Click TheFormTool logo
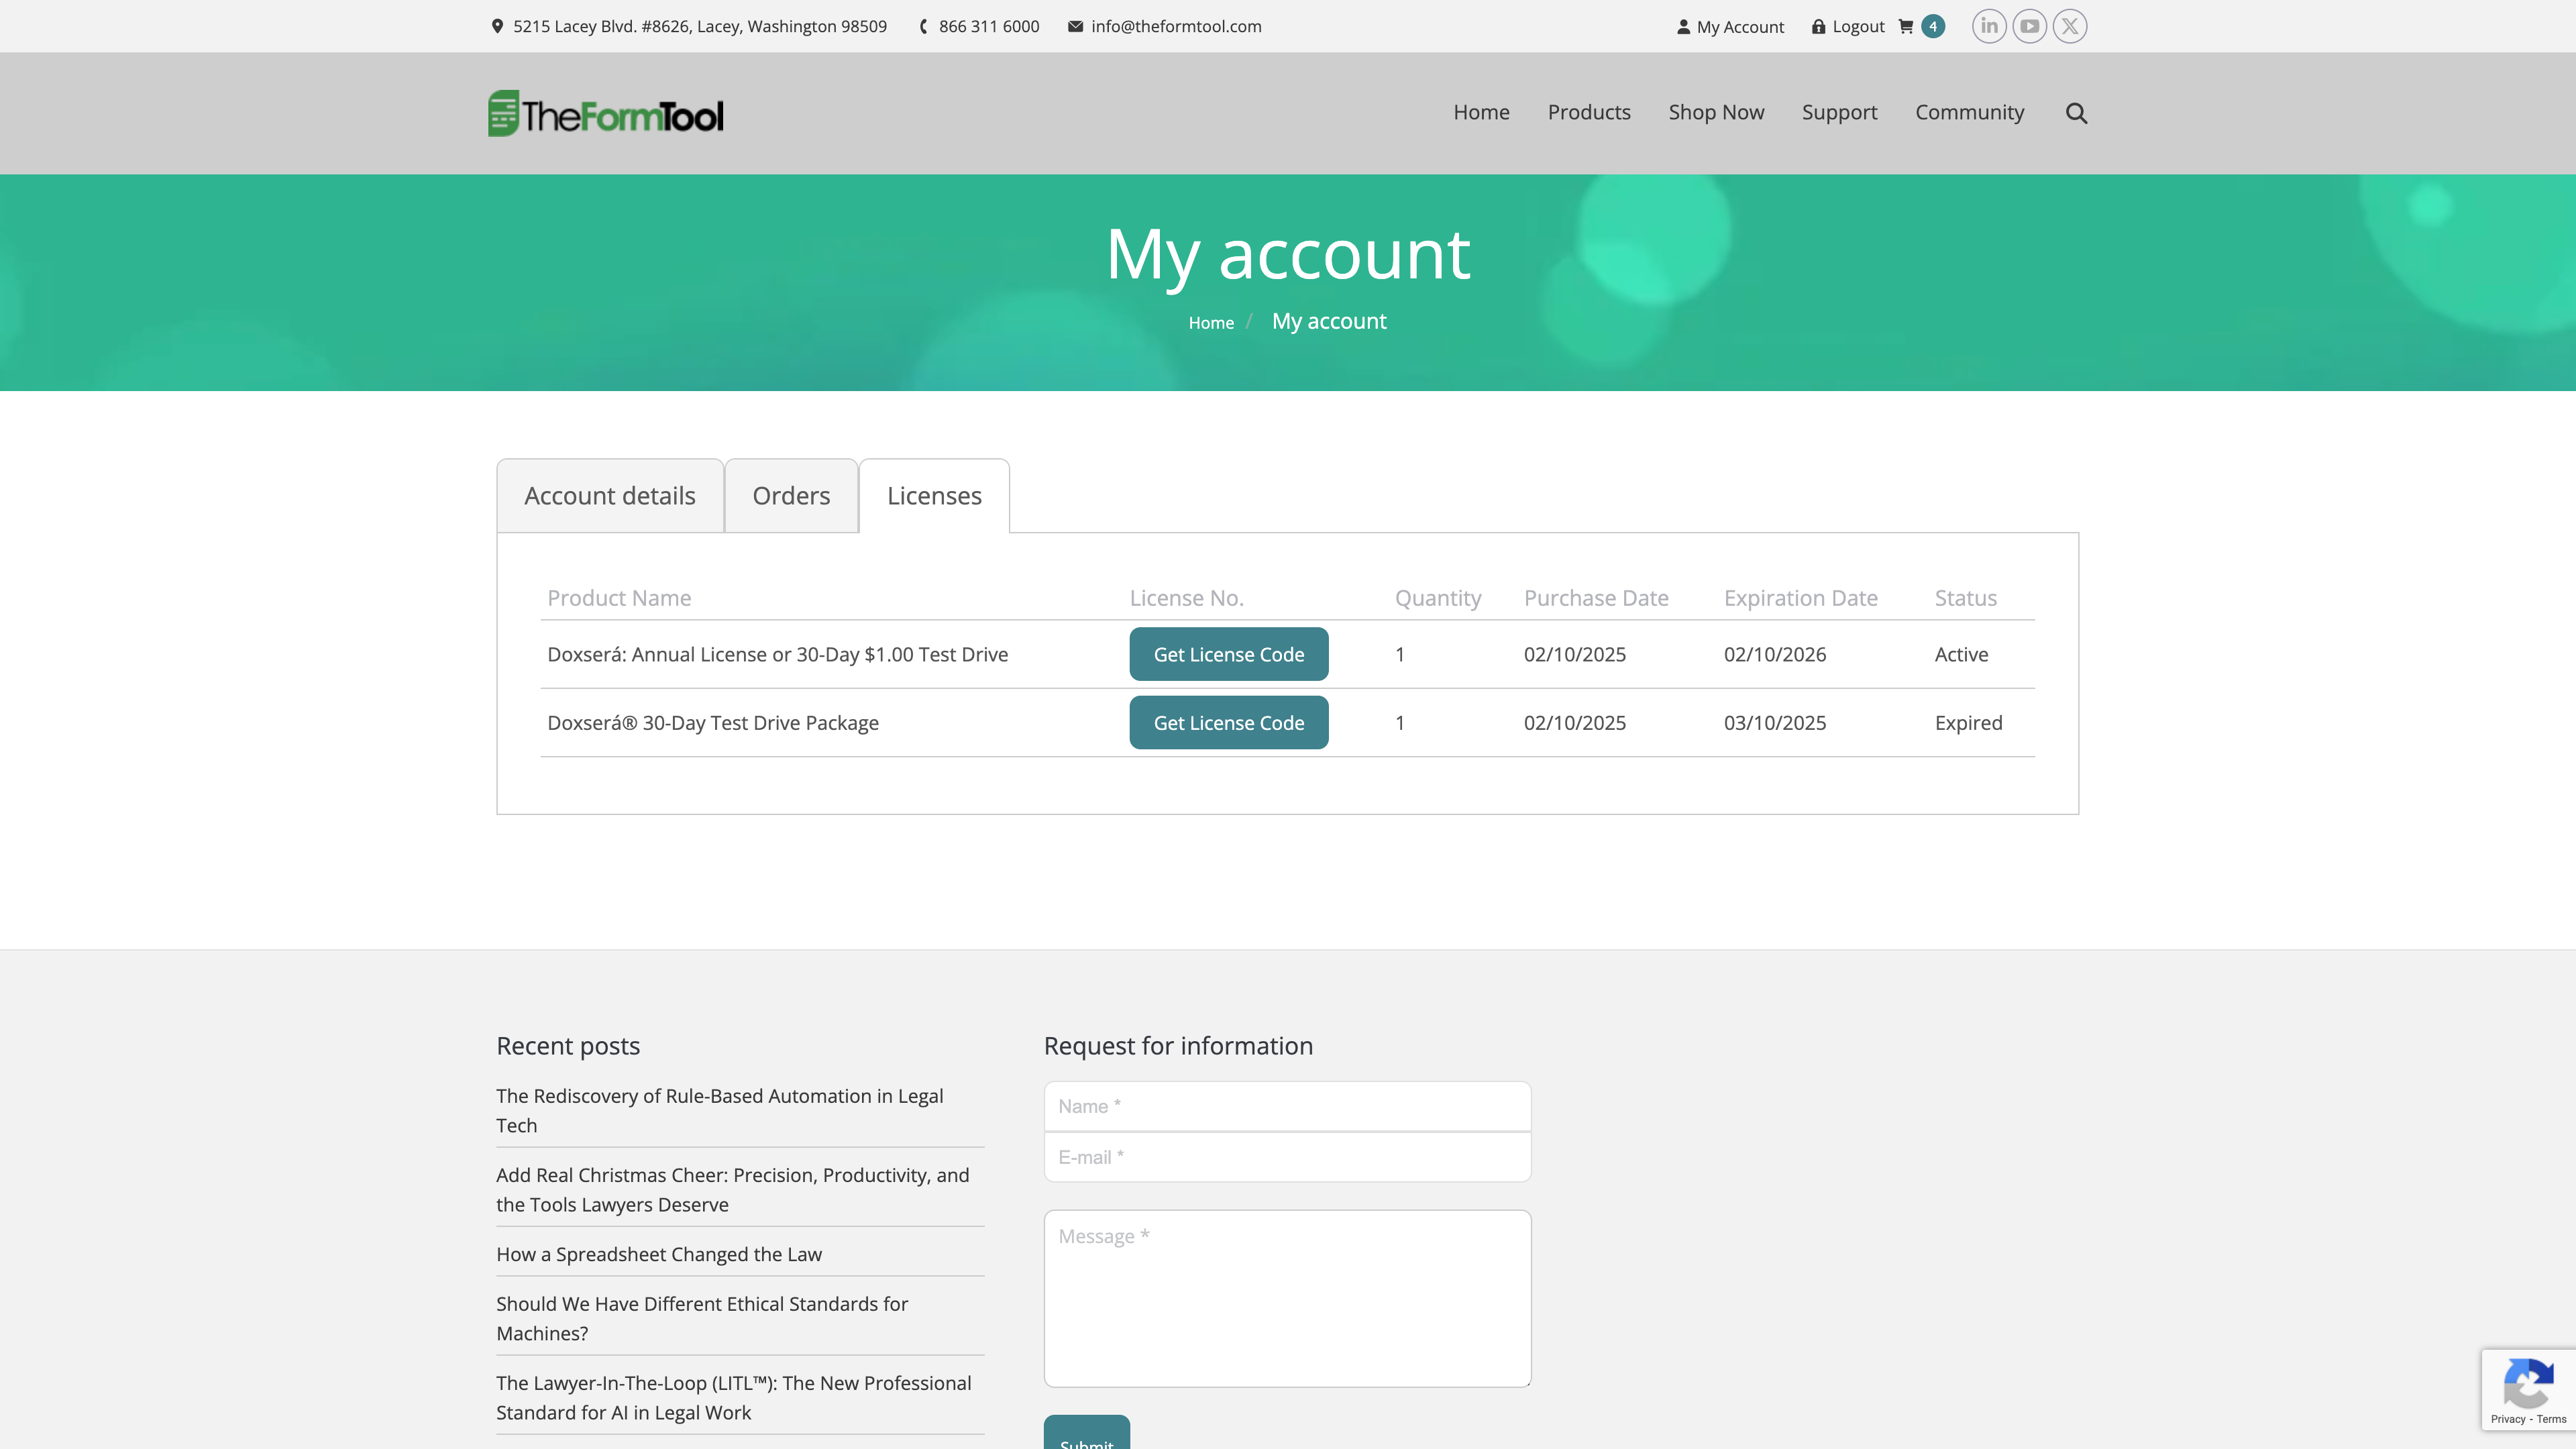Image resolution: width=2576 pixels, height=1449 pixels. [605, 114]
